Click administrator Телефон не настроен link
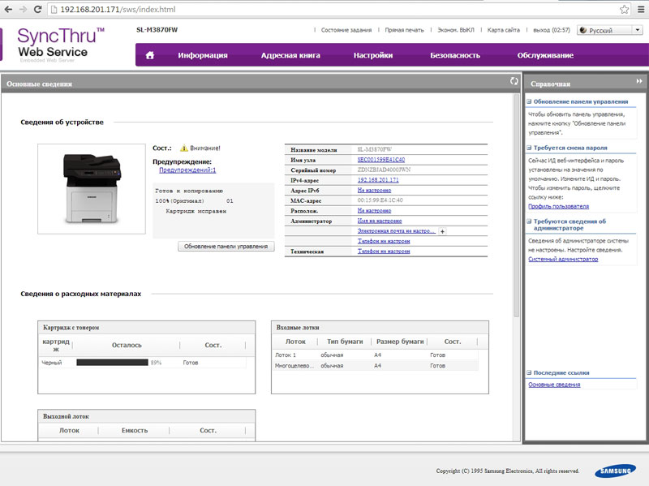 (x=384, y=241)
